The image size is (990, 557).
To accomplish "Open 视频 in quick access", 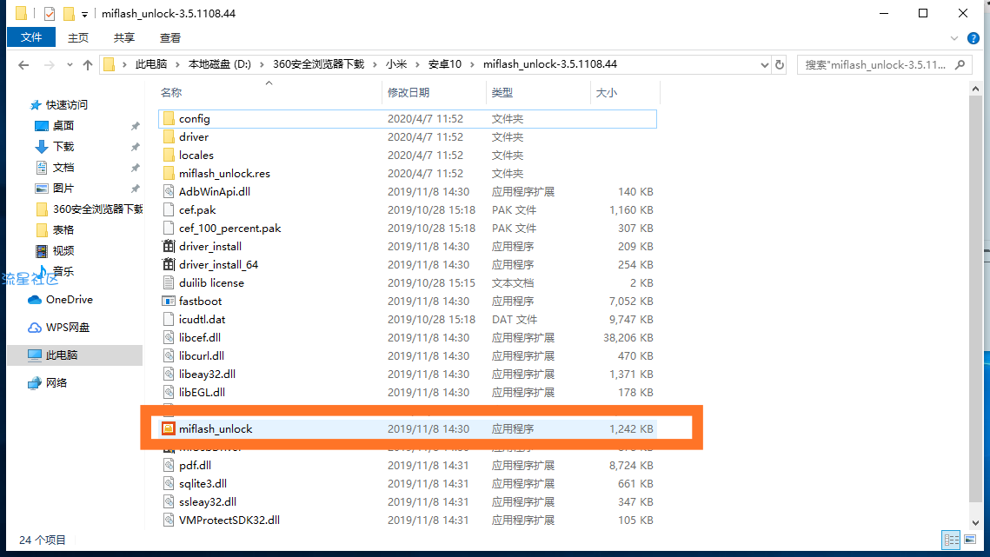I will click(x=55, y=251).
